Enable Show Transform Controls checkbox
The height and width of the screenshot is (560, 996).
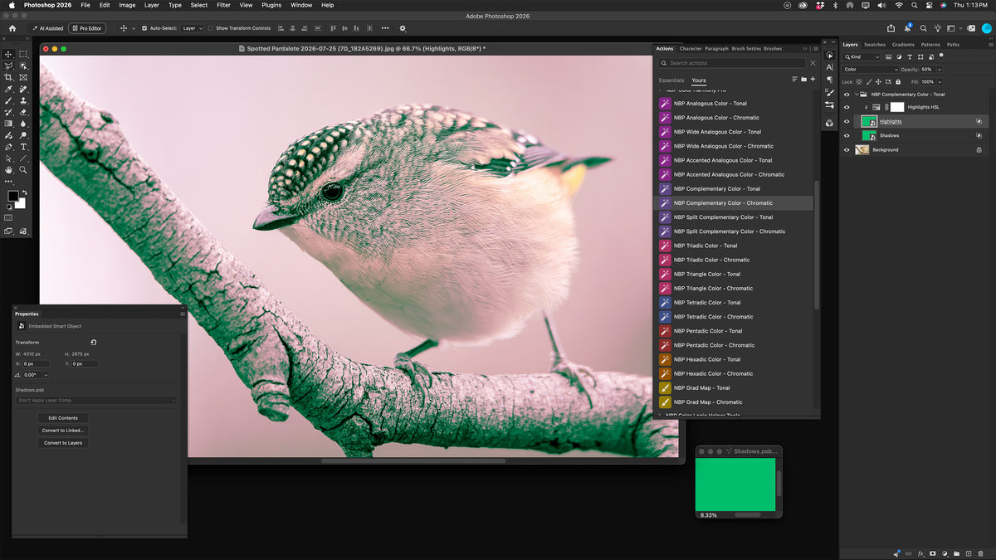pyautogui.click(x=210, y=28)
